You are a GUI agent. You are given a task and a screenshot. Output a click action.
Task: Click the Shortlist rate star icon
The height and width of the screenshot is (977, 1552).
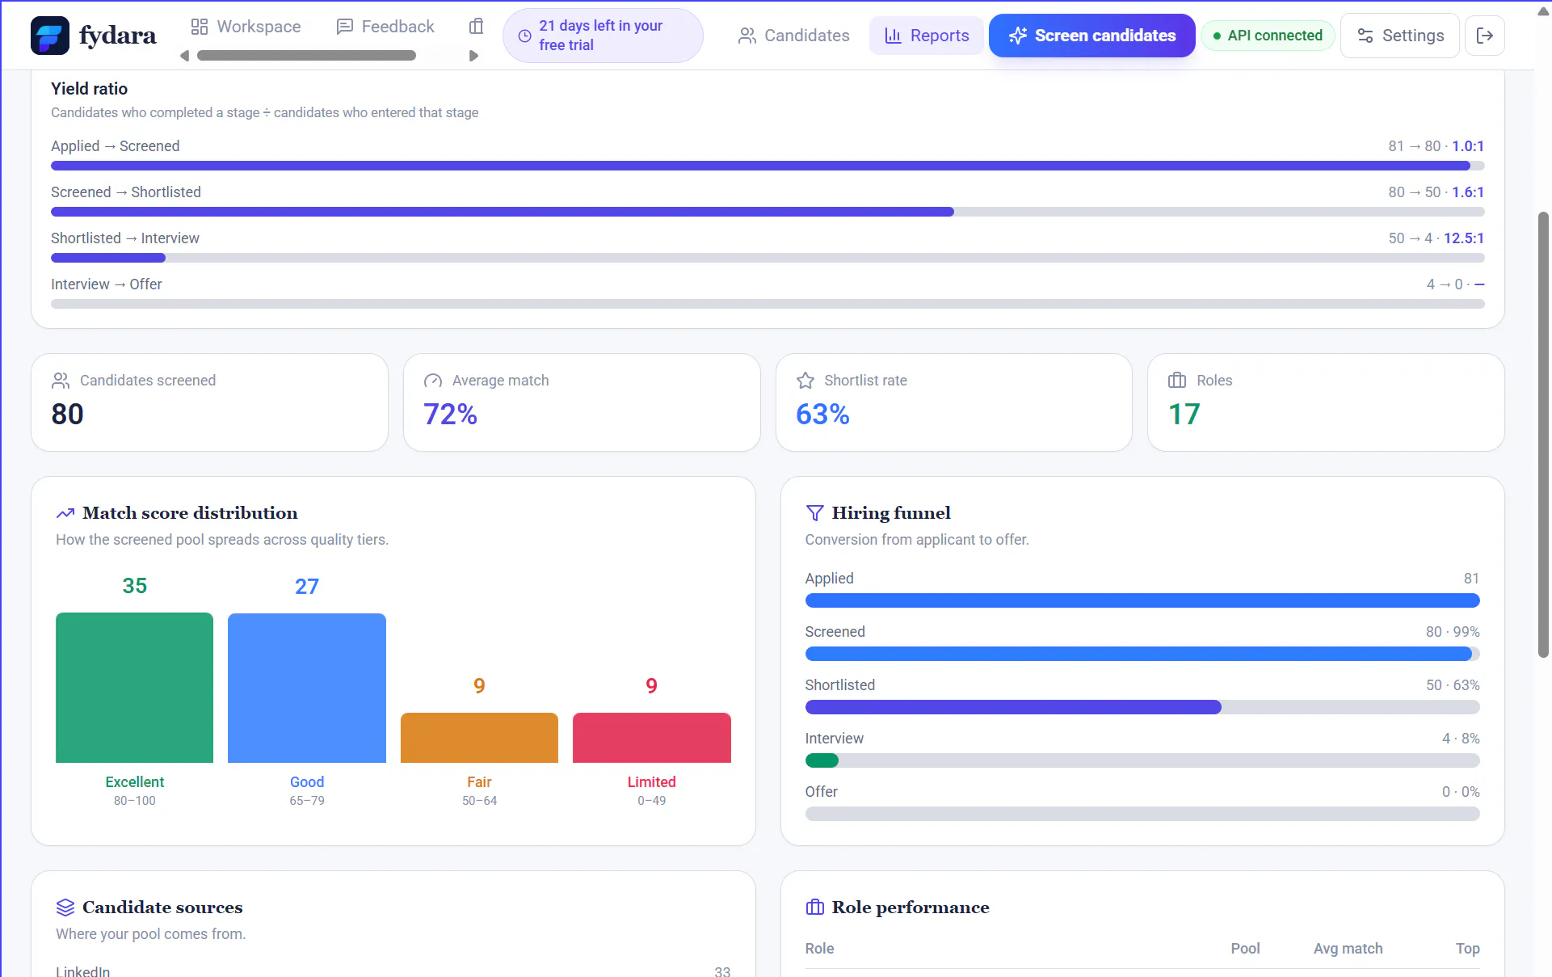tap(805, 381)
